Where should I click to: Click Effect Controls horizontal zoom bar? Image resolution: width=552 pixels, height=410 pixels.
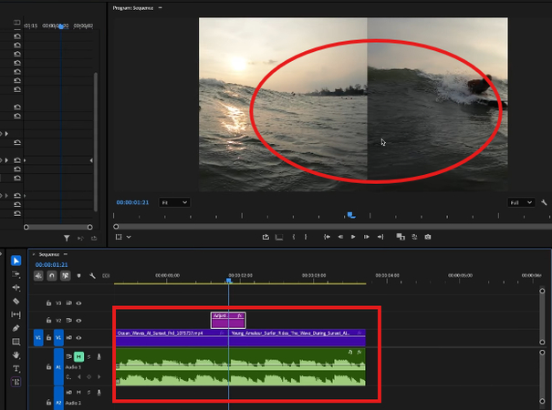tap(58, 227)
